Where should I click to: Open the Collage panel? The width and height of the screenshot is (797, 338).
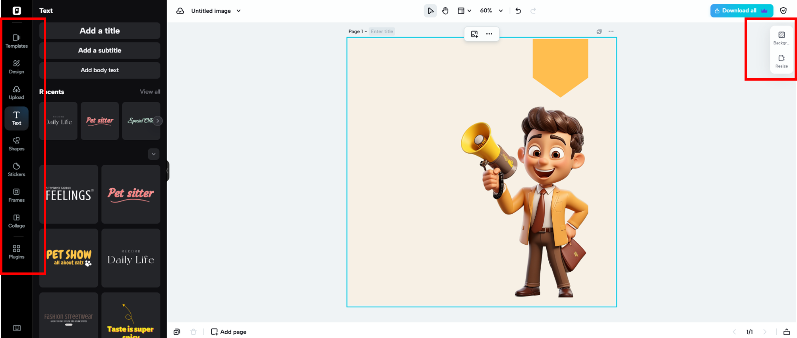[16, 221]
